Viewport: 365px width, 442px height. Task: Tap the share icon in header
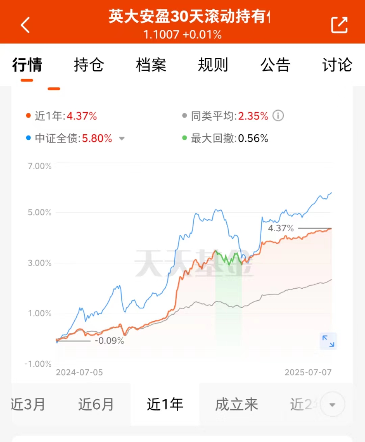point(339,25)
